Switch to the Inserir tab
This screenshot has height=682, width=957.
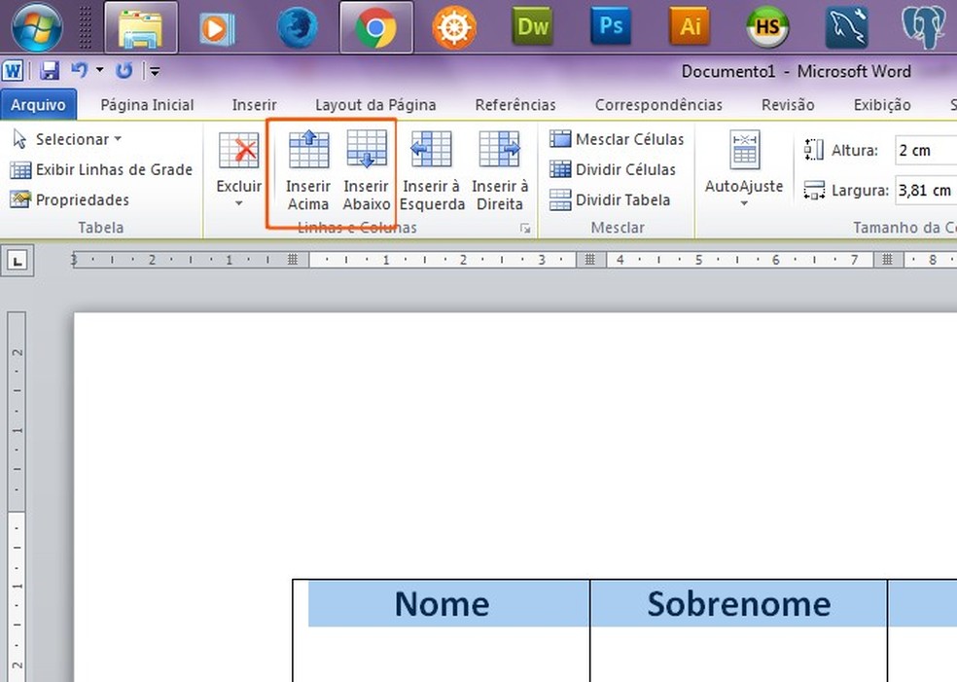click(255, 105)
